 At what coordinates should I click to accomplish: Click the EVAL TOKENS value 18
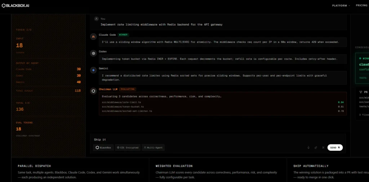coord(19,129)
